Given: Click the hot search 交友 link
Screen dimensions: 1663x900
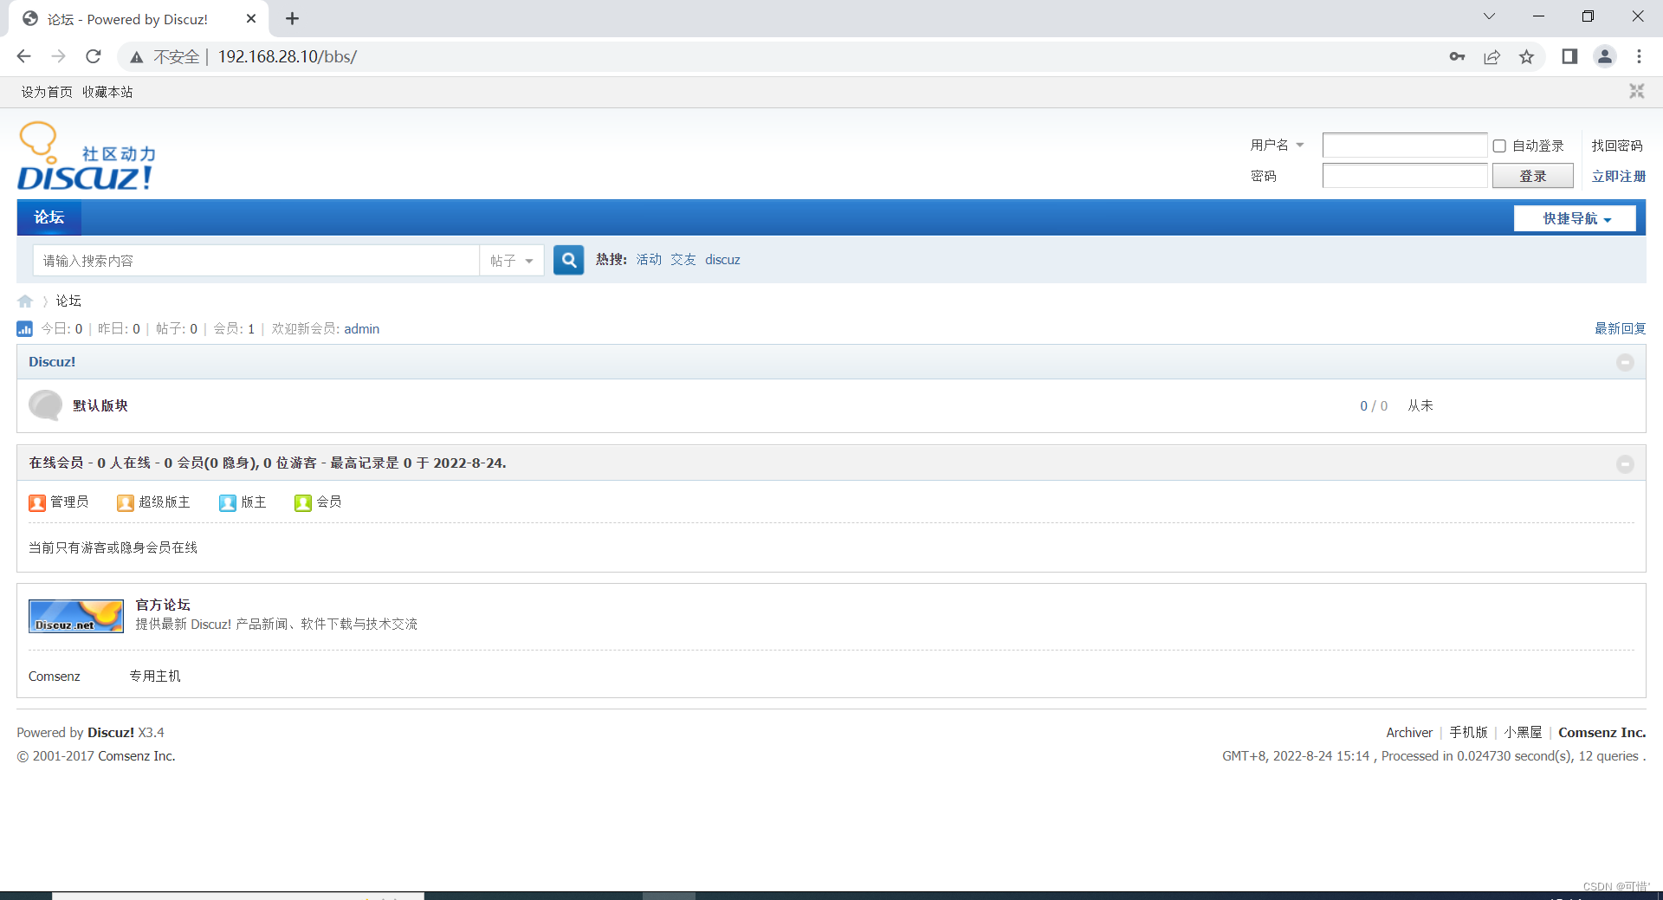Looking at the screenshot, I should point(683,260).
